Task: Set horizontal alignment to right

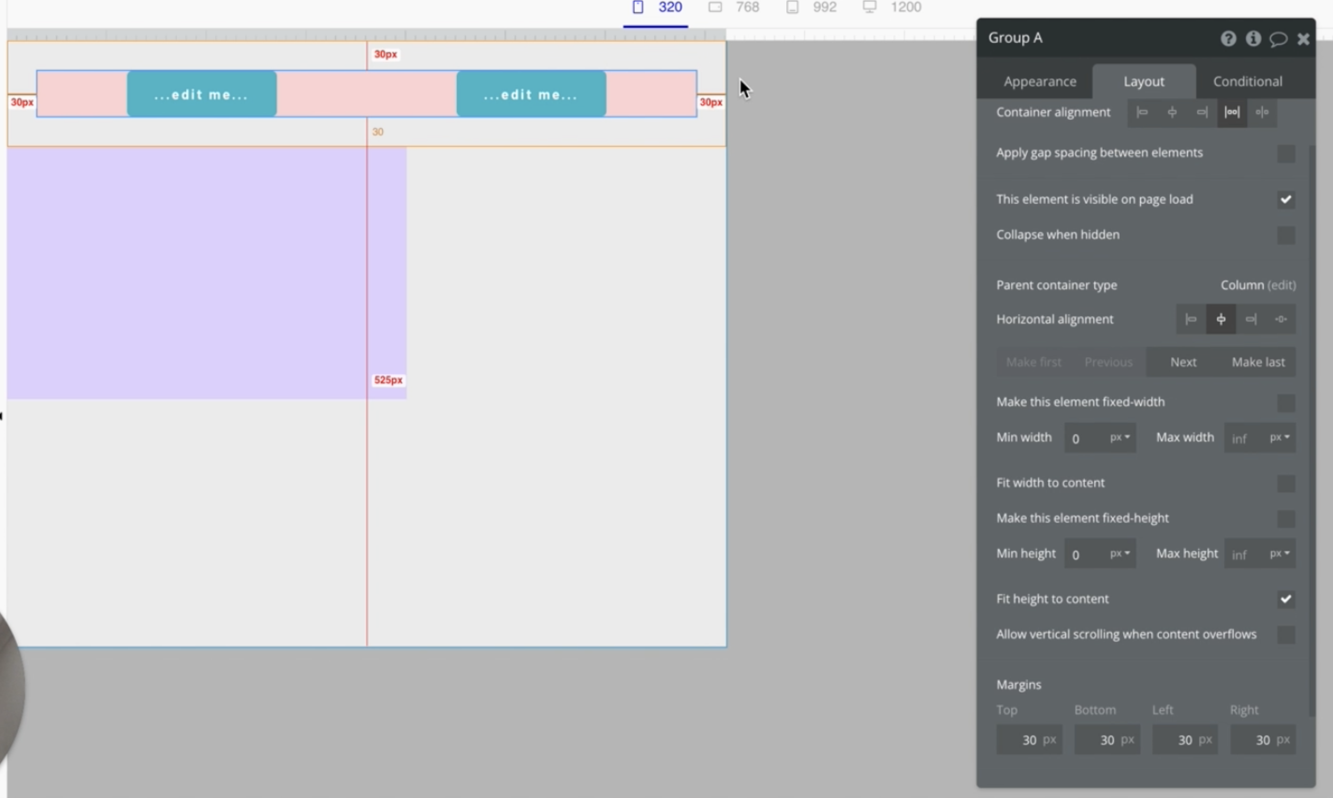Action: 1251,320
